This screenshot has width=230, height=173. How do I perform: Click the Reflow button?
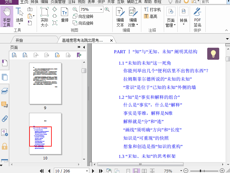point(65,15)
